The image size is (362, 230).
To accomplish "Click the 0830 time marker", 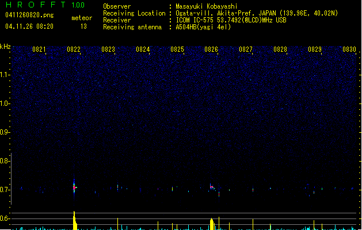I will pyautogui.click(x=349, y=49).
